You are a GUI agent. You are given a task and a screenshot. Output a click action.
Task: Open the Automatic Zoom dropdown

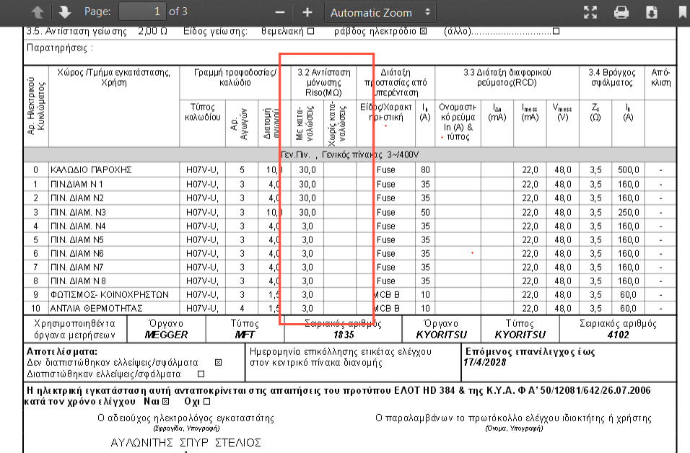coord(380,12)
